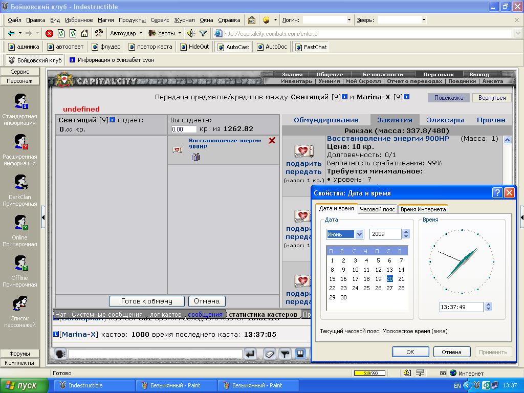Switch to Часовой пояс tab
The height and width of the screenshot is (393, 524).
pyautogui.click(x=377, y=209)
